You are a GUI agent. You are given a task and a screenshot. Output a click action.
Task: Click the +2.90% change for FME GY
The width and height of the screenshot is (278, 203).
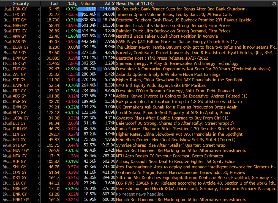[x=72, y=69]
